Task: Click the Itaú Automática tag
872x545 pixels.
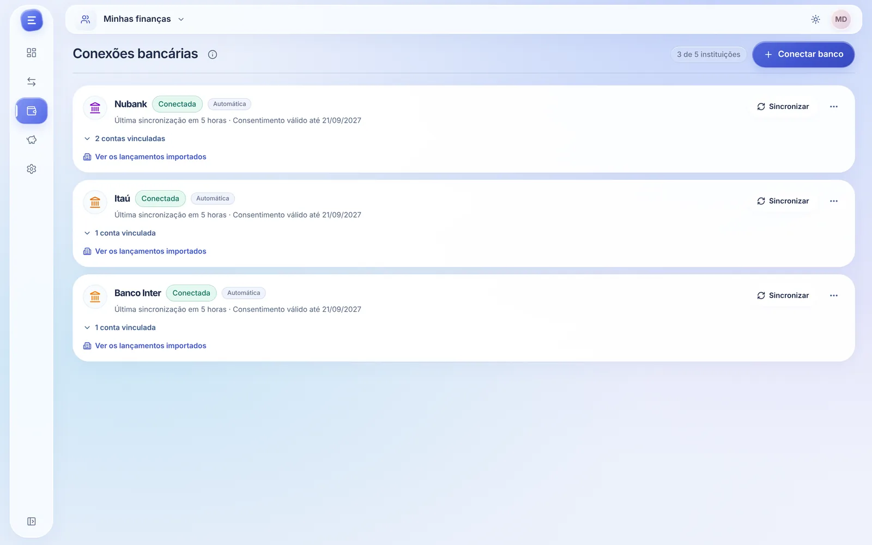Action: point(213,198)
